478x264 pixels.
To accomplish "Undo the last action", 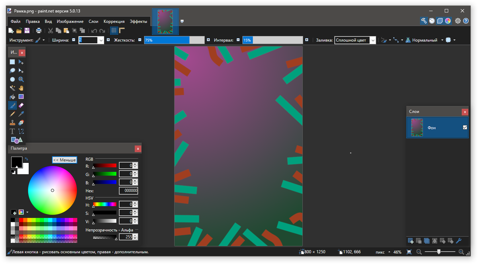I will pos(94,30).
